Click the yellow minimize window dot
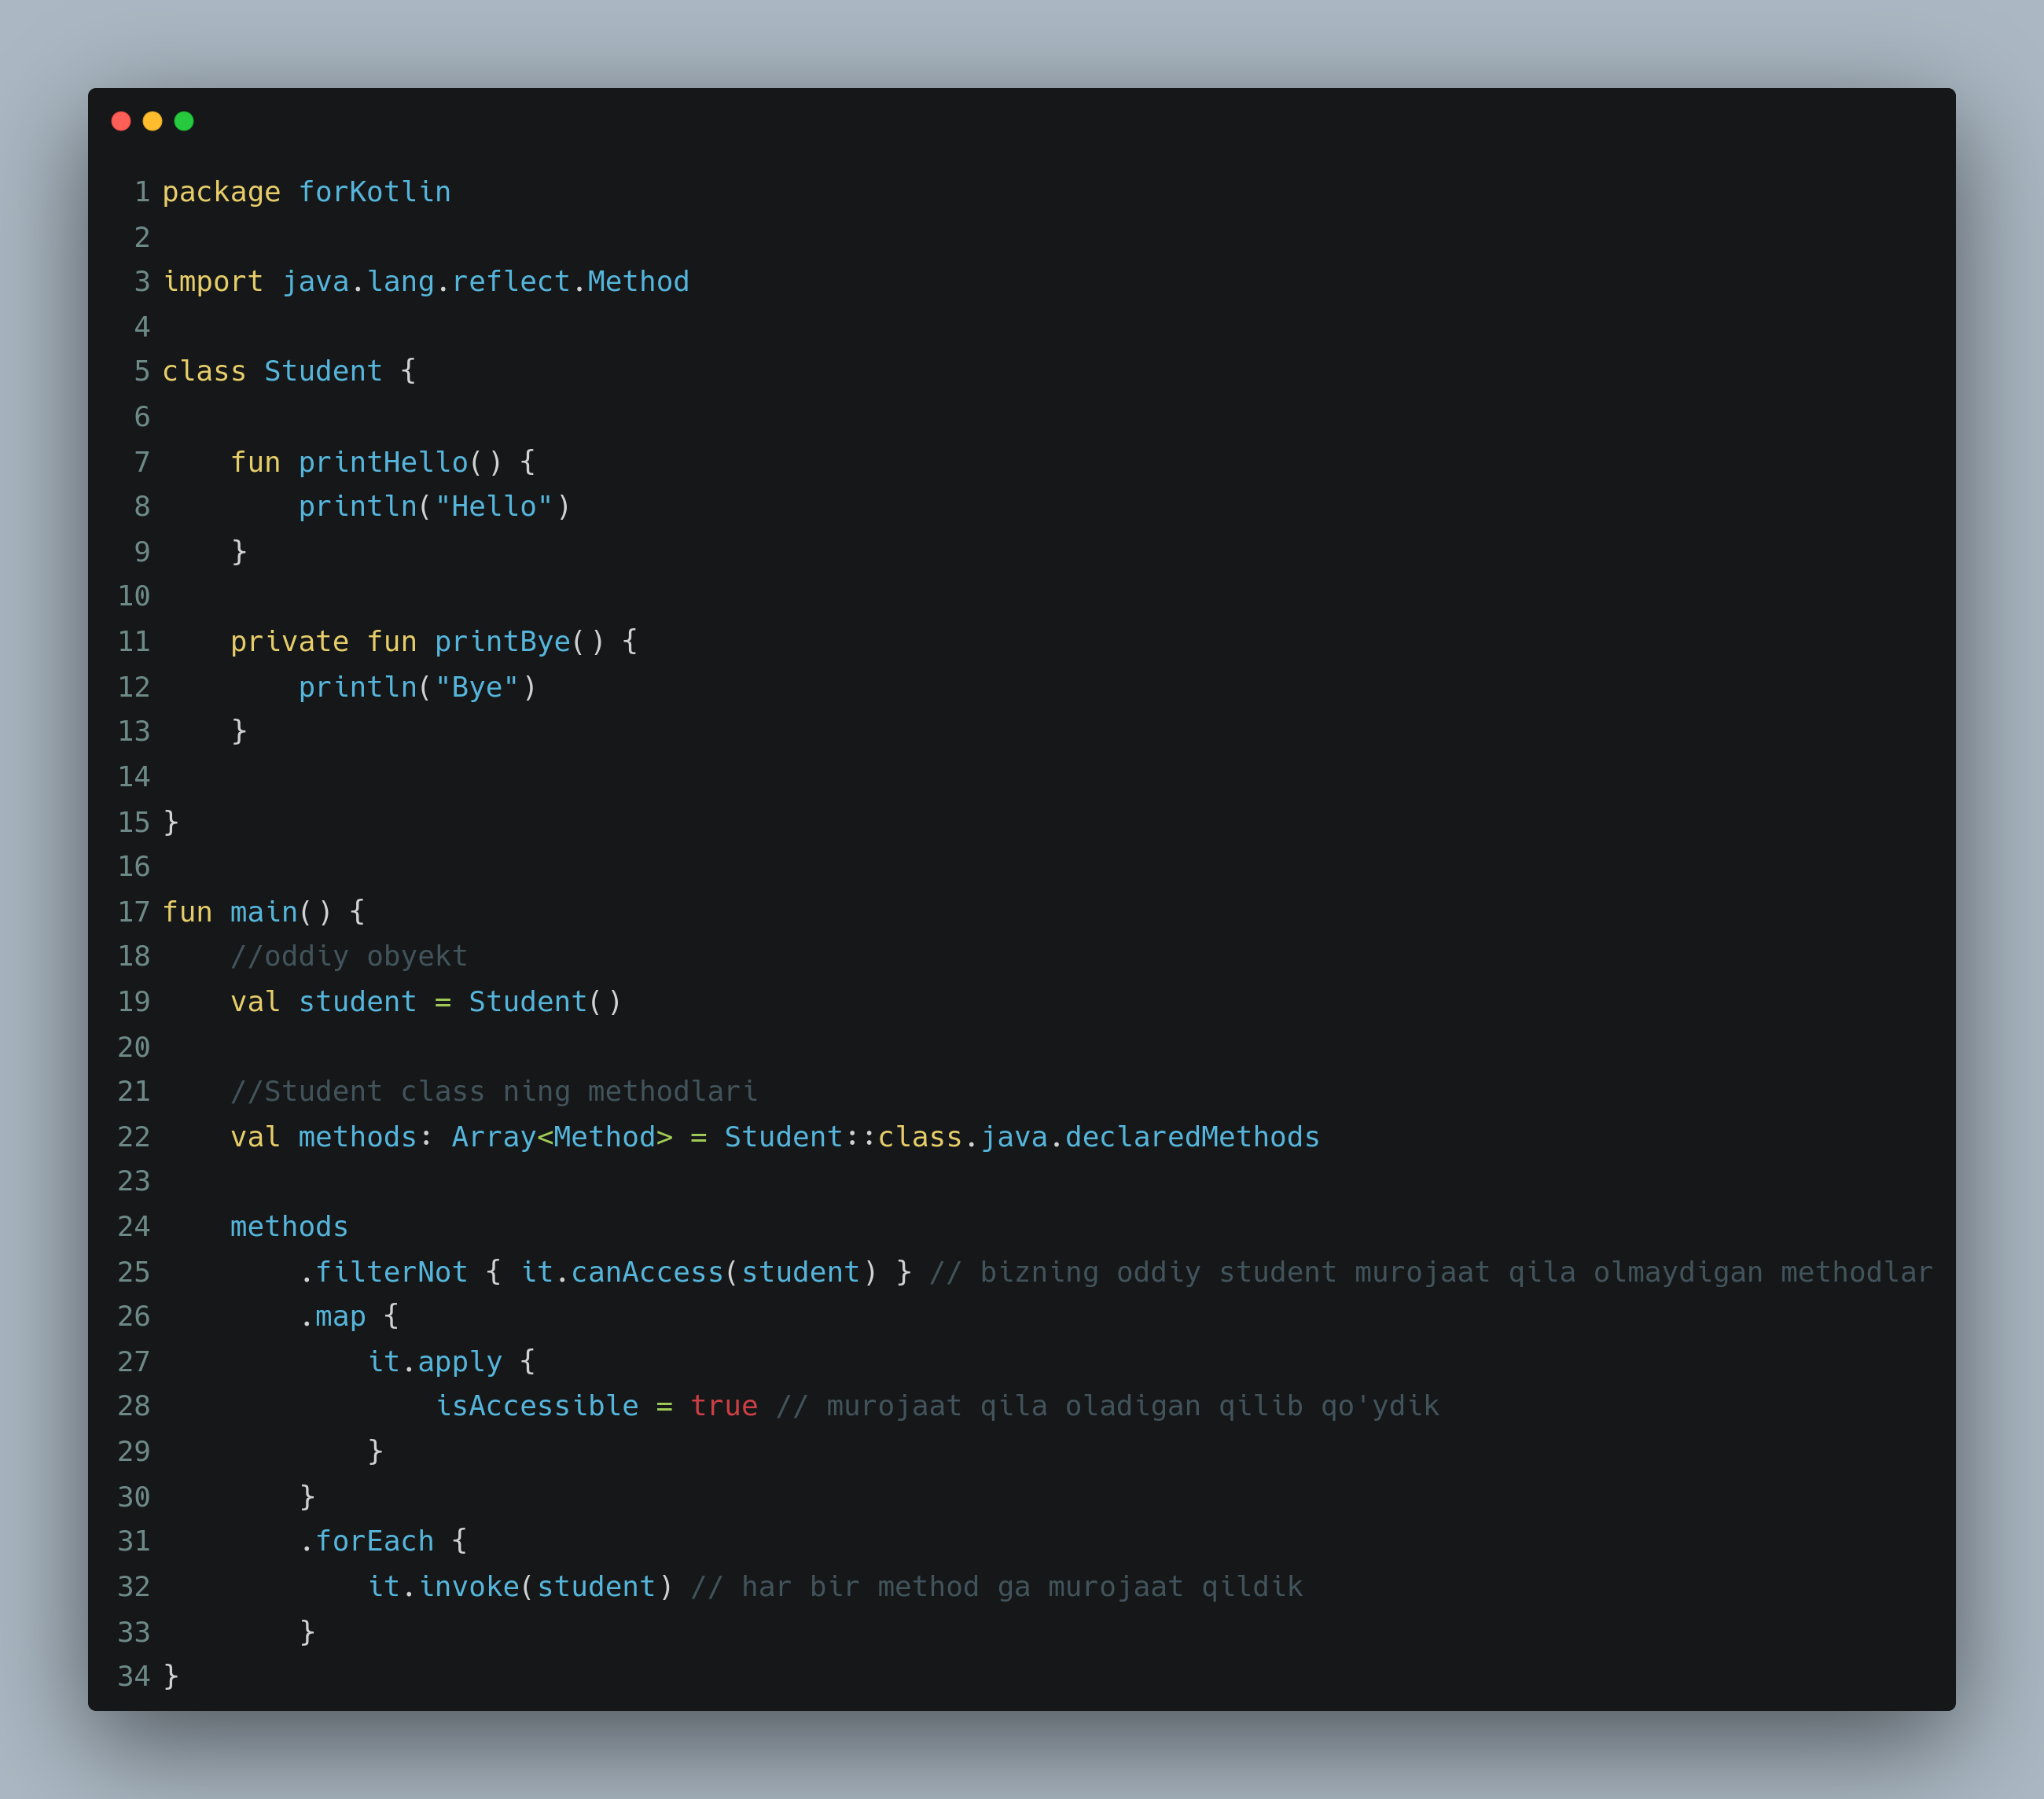 [x=152, y=121]
